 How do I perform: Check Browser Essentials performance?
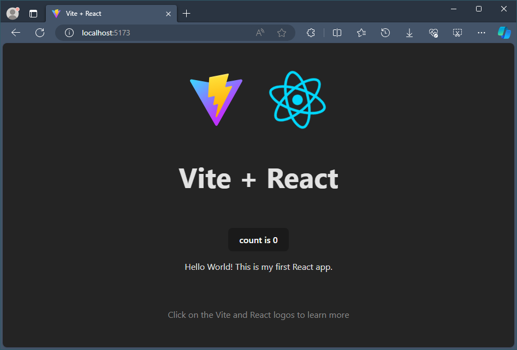[x=433, y=33]
